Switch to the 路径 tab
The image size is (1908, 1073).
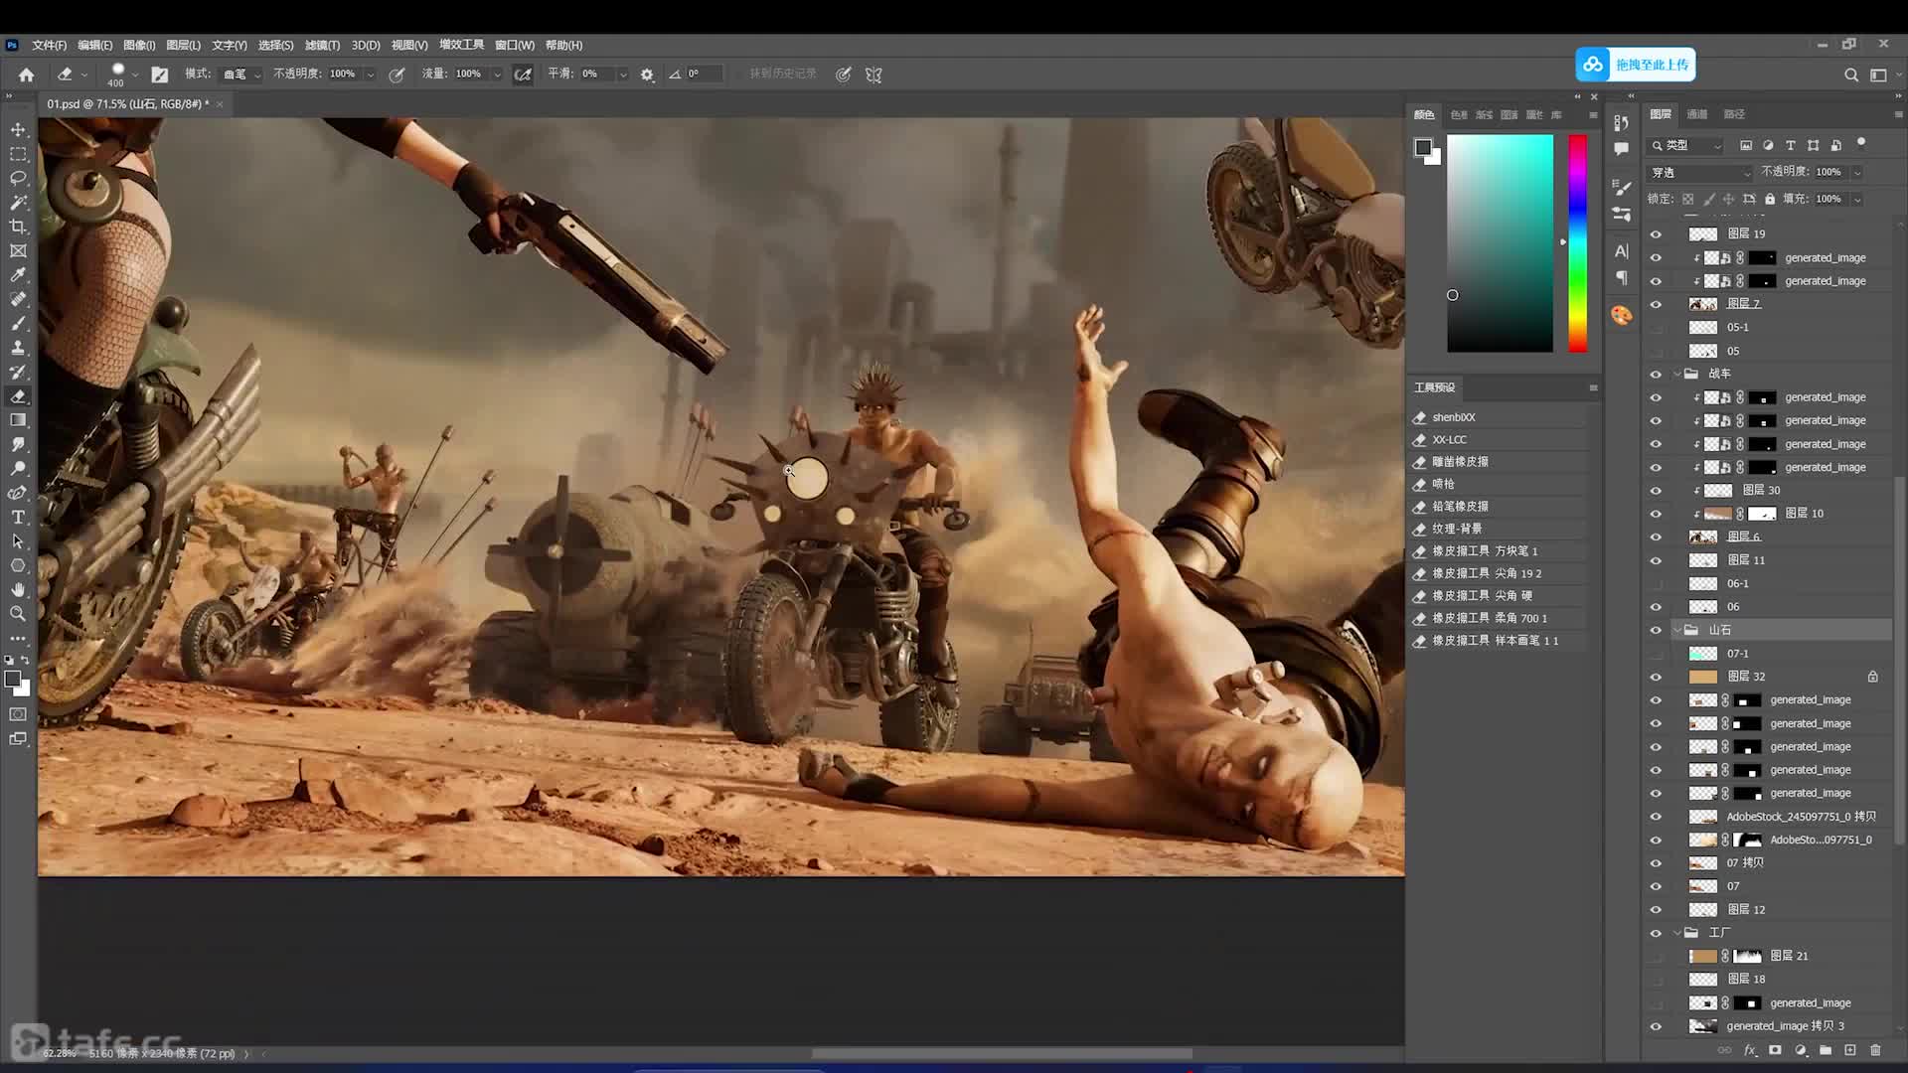tap(1734, 114)
